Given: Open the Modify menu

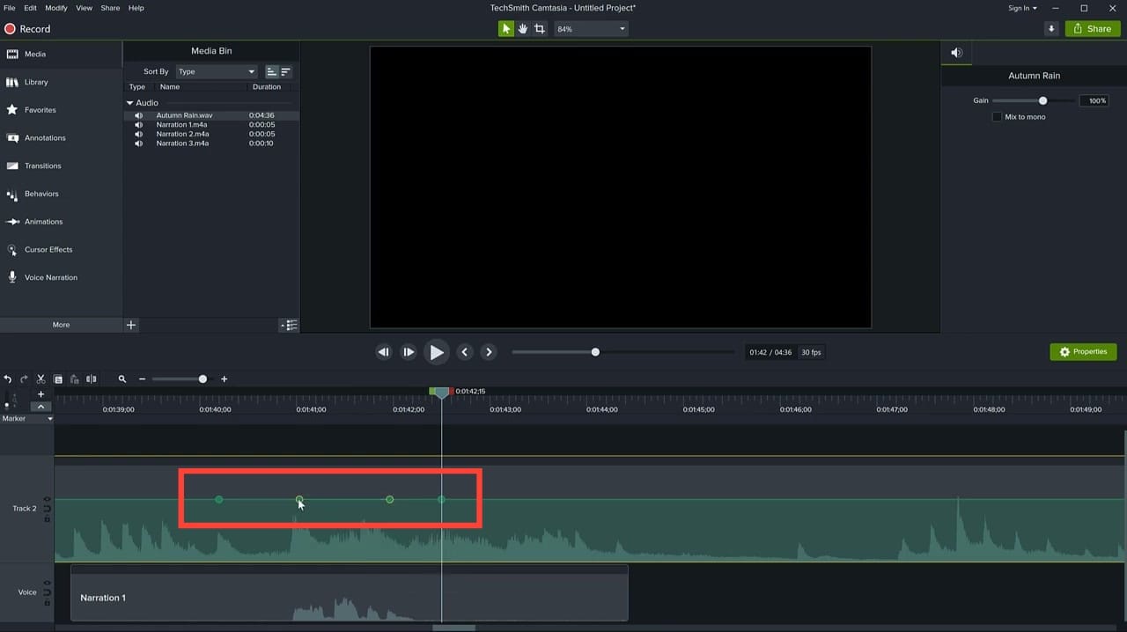Looking at the screenshot, I should click(x=55, y=8).
